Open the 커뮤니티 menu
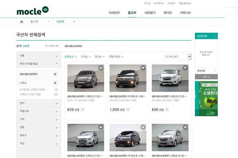This screenshot has height=158, width=238. click(x=185, y=13)
